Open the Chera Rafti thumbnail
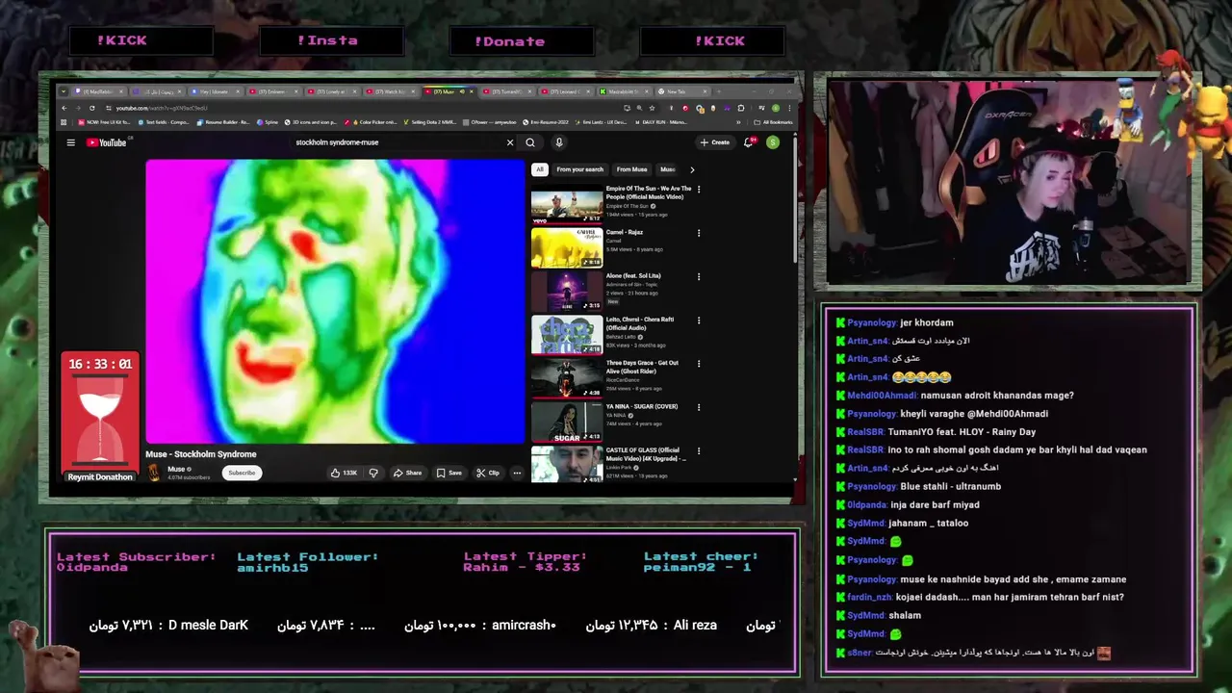The width and height of the screenshot is (1232, 693). coord(567,335)
